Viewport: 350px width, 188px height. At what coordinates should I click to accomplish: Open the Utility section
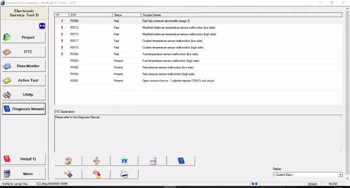(x=24, y=94)
